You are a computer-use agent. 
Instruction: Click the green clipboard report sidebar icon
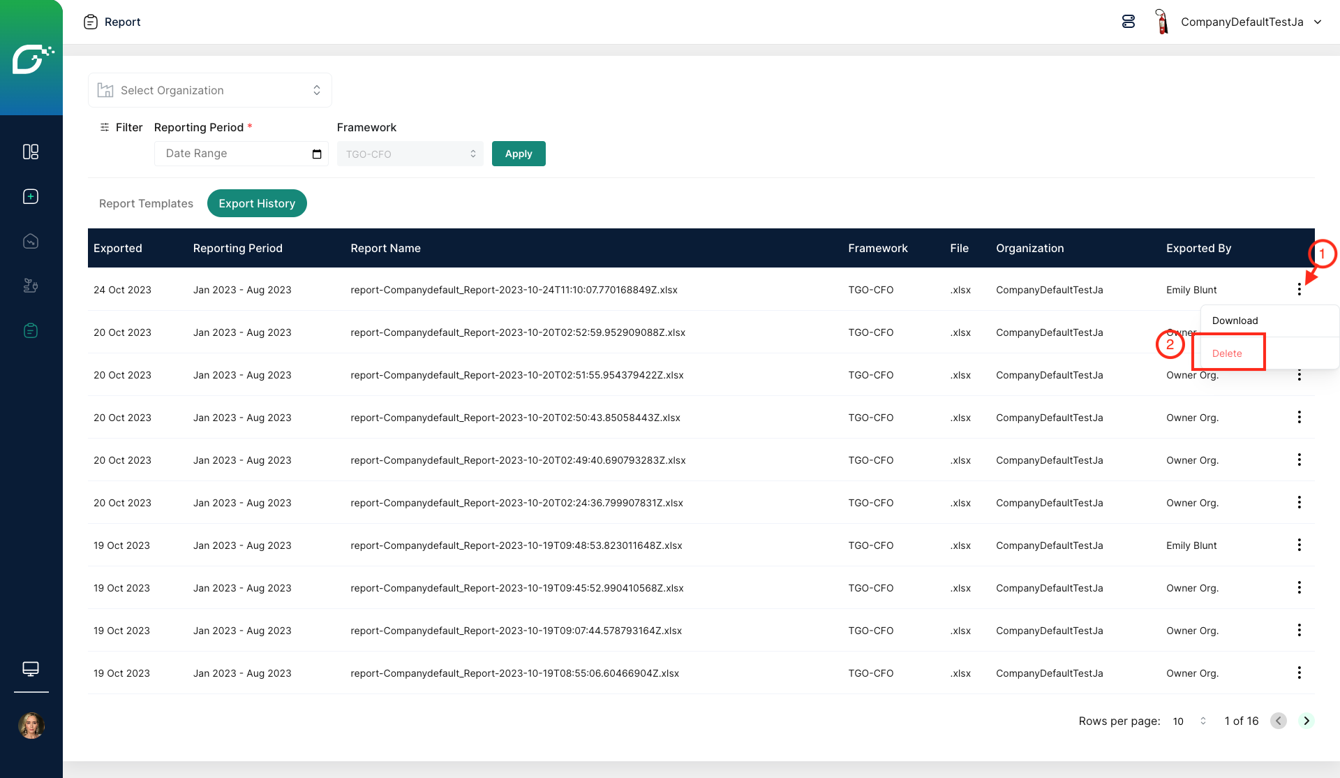coord(31,330)
